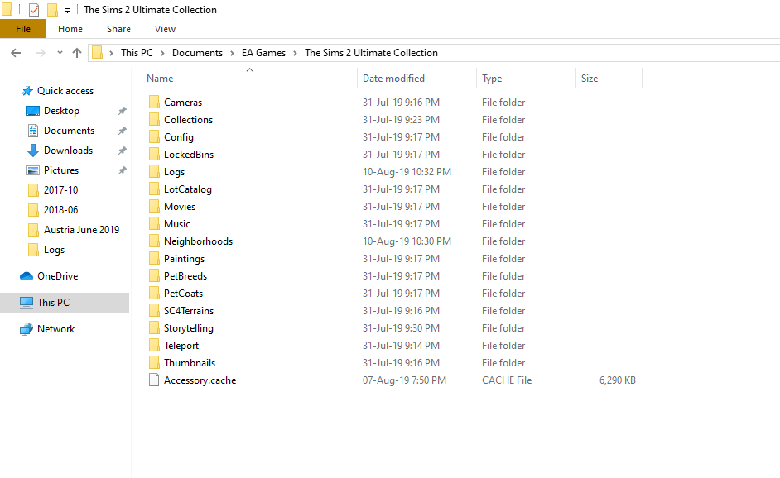Image resolution: width=780 pixels, height=478 pixels.
Task: Select the Accessory.cache file icon
Action: pos(154,380)
